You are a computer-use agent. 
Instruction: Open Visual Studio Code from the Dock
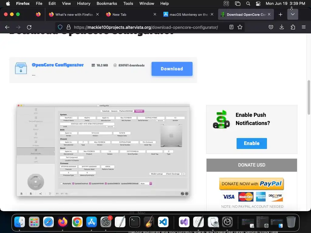[x=163, y=222]
